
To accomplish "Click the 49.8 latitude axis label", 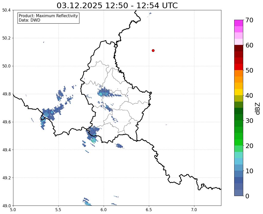I will (x=6, y=94).
